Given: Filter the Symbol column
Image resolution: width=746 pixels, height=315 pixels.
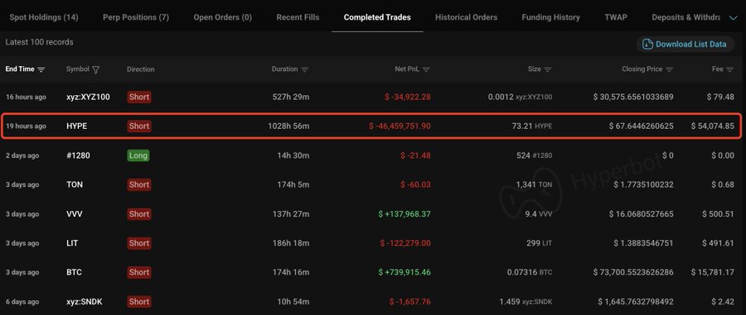Looking at the screenshot, I should (x=95, y=69).
